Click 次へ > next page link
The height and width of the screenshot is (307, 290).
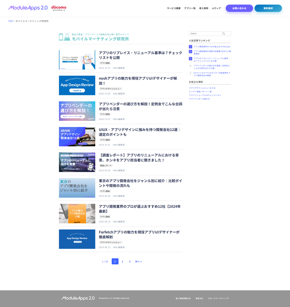[138, 261]
